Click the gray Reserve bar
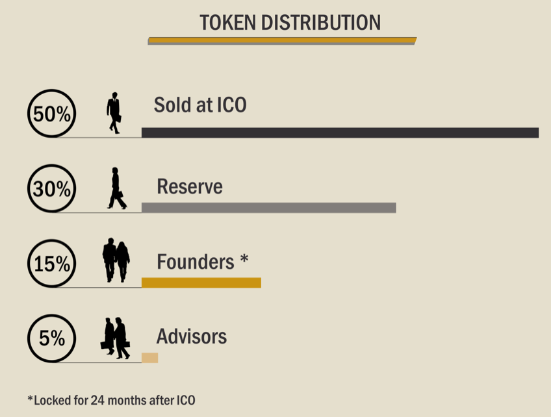Screen dimensions: 551x417 pos(269,208)
